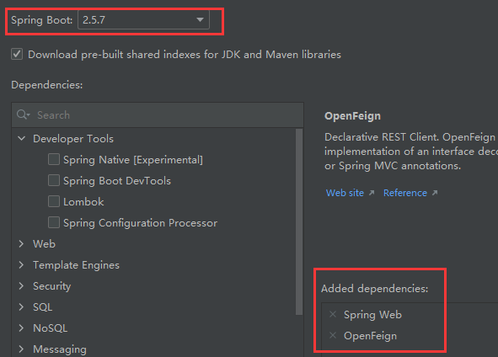Select the SQL category label

click(x=43, y=307)
